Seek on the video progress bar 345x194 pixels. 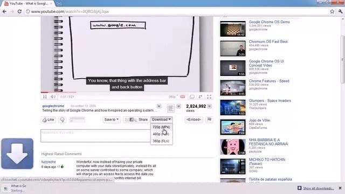127,92
